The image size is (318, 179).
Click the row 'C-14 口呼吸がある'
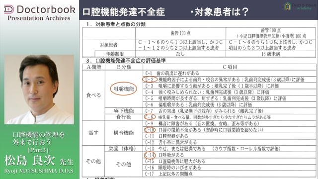click(x=230, y=155)
